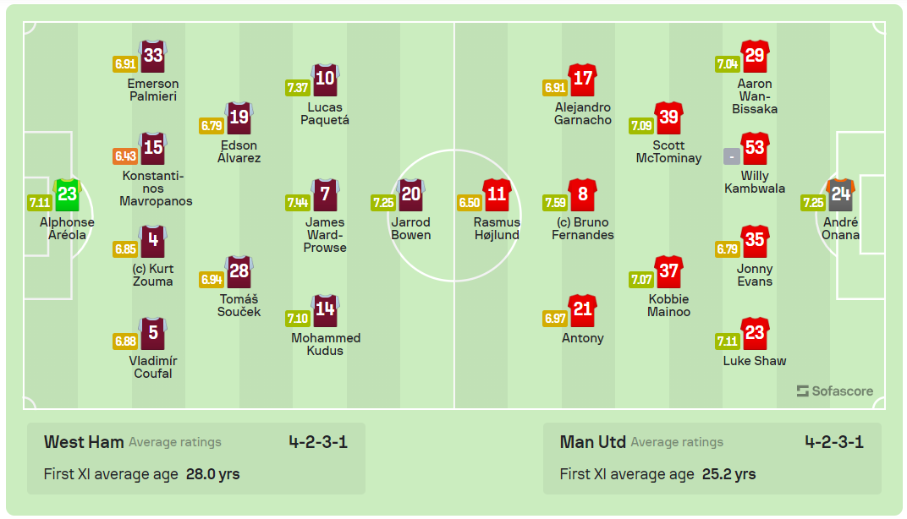Select André Onana's number 24 goalkeeper shirt
The width and height of the screenshot is (907, 519).
(840, 195)
